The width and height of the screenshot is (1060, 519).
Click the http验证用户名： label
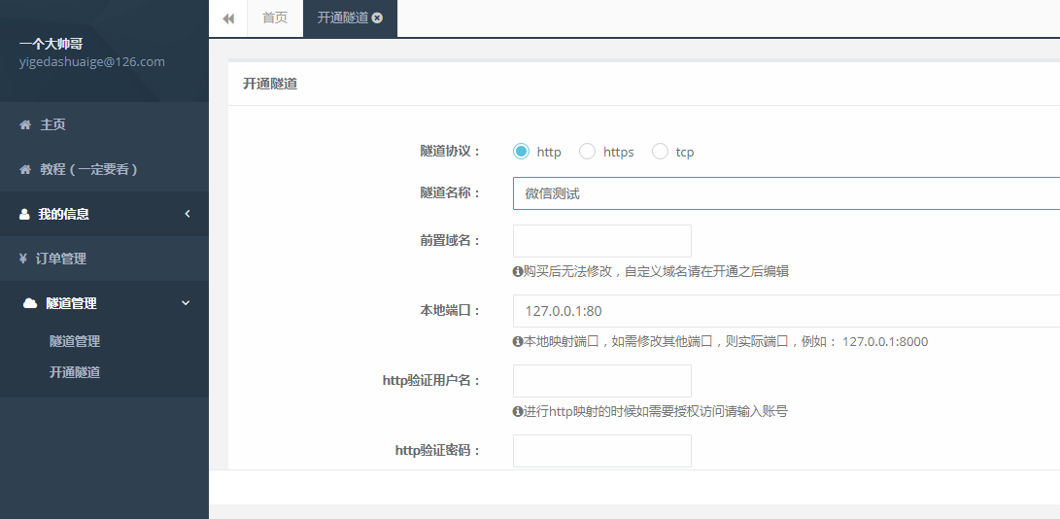coord(431,380)
